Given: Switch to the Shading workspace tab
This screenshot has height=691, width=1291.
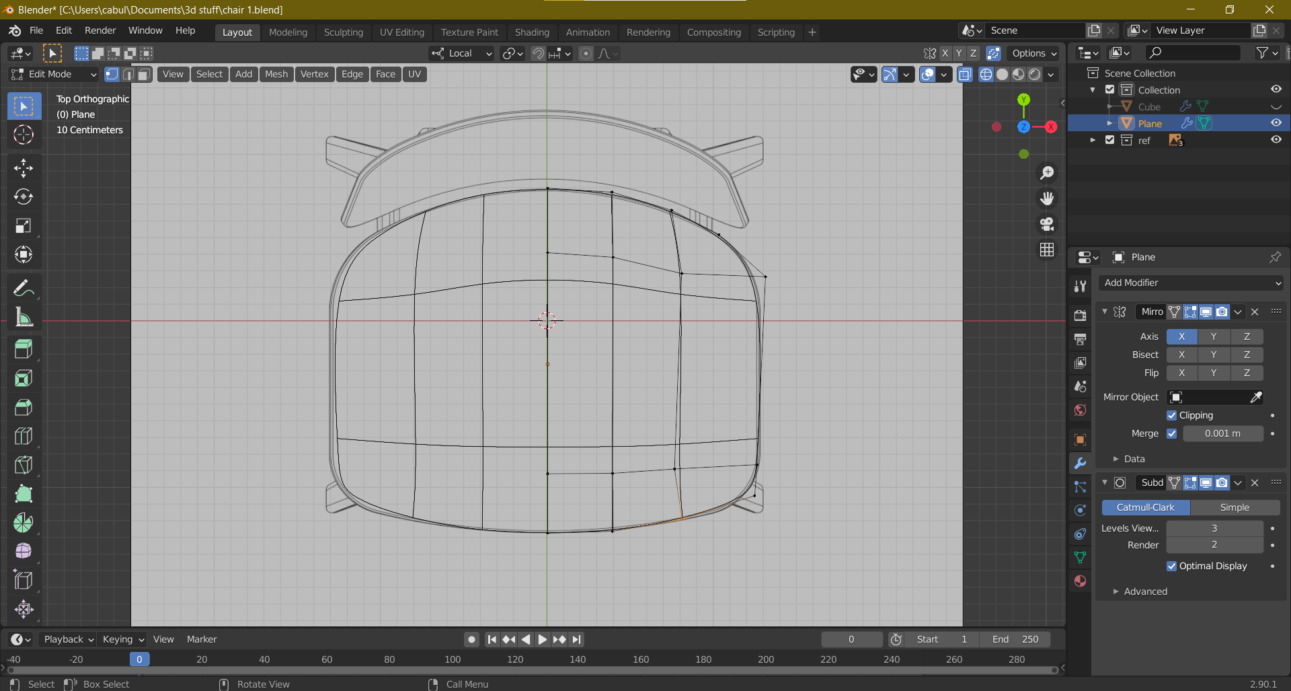Looking at the screenshot, I should [532, 32].
